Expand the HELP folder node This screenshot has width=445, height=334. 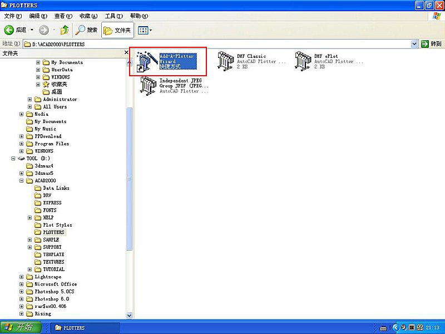[29, 218]
